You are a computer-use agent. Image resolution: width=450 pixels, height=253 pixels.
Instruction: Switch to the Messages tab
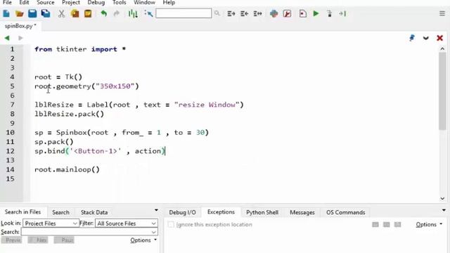tap(302, 212)
